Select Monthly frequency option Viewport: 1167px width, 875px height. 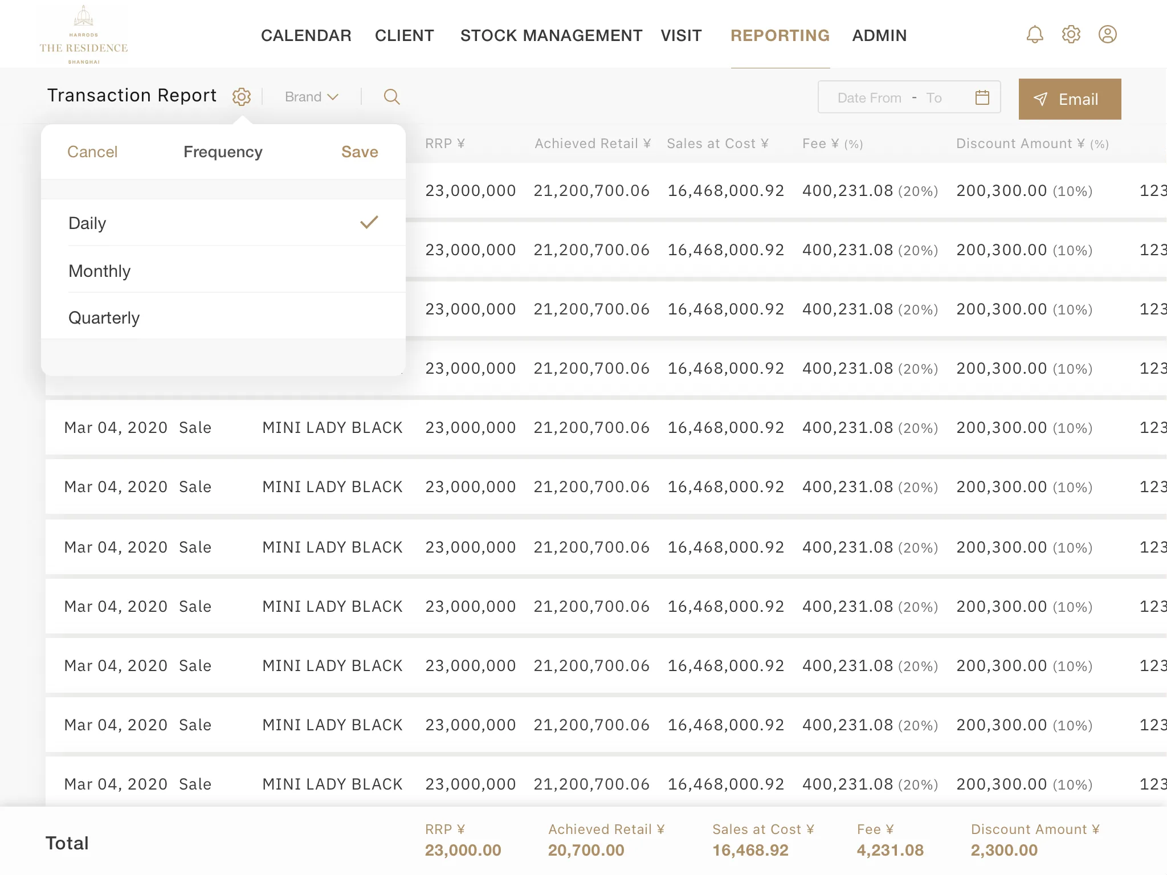click(223, 271)
